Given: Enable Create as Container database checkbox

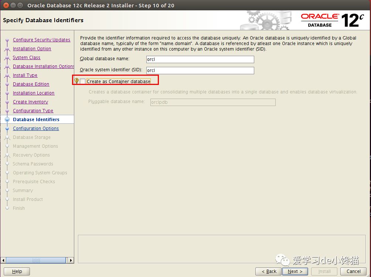Looking at the screenshot, I should click(x=82, y=81).
